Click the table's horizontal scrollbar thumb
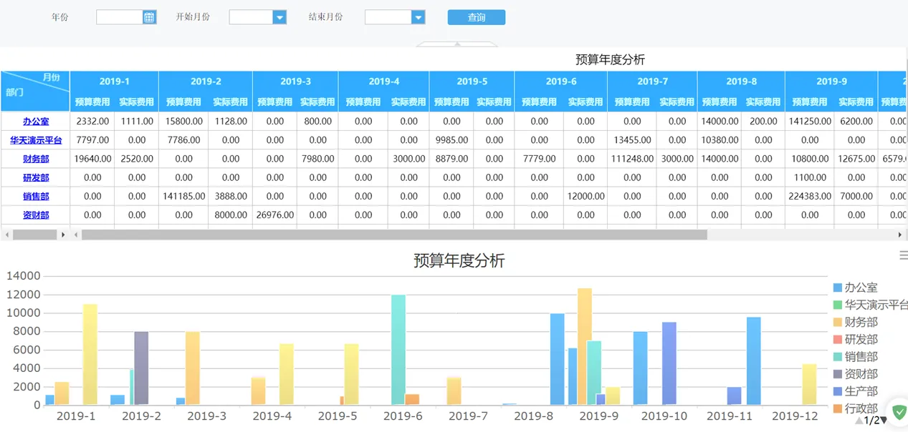The image size is (908, 432). tap(394, 235)
